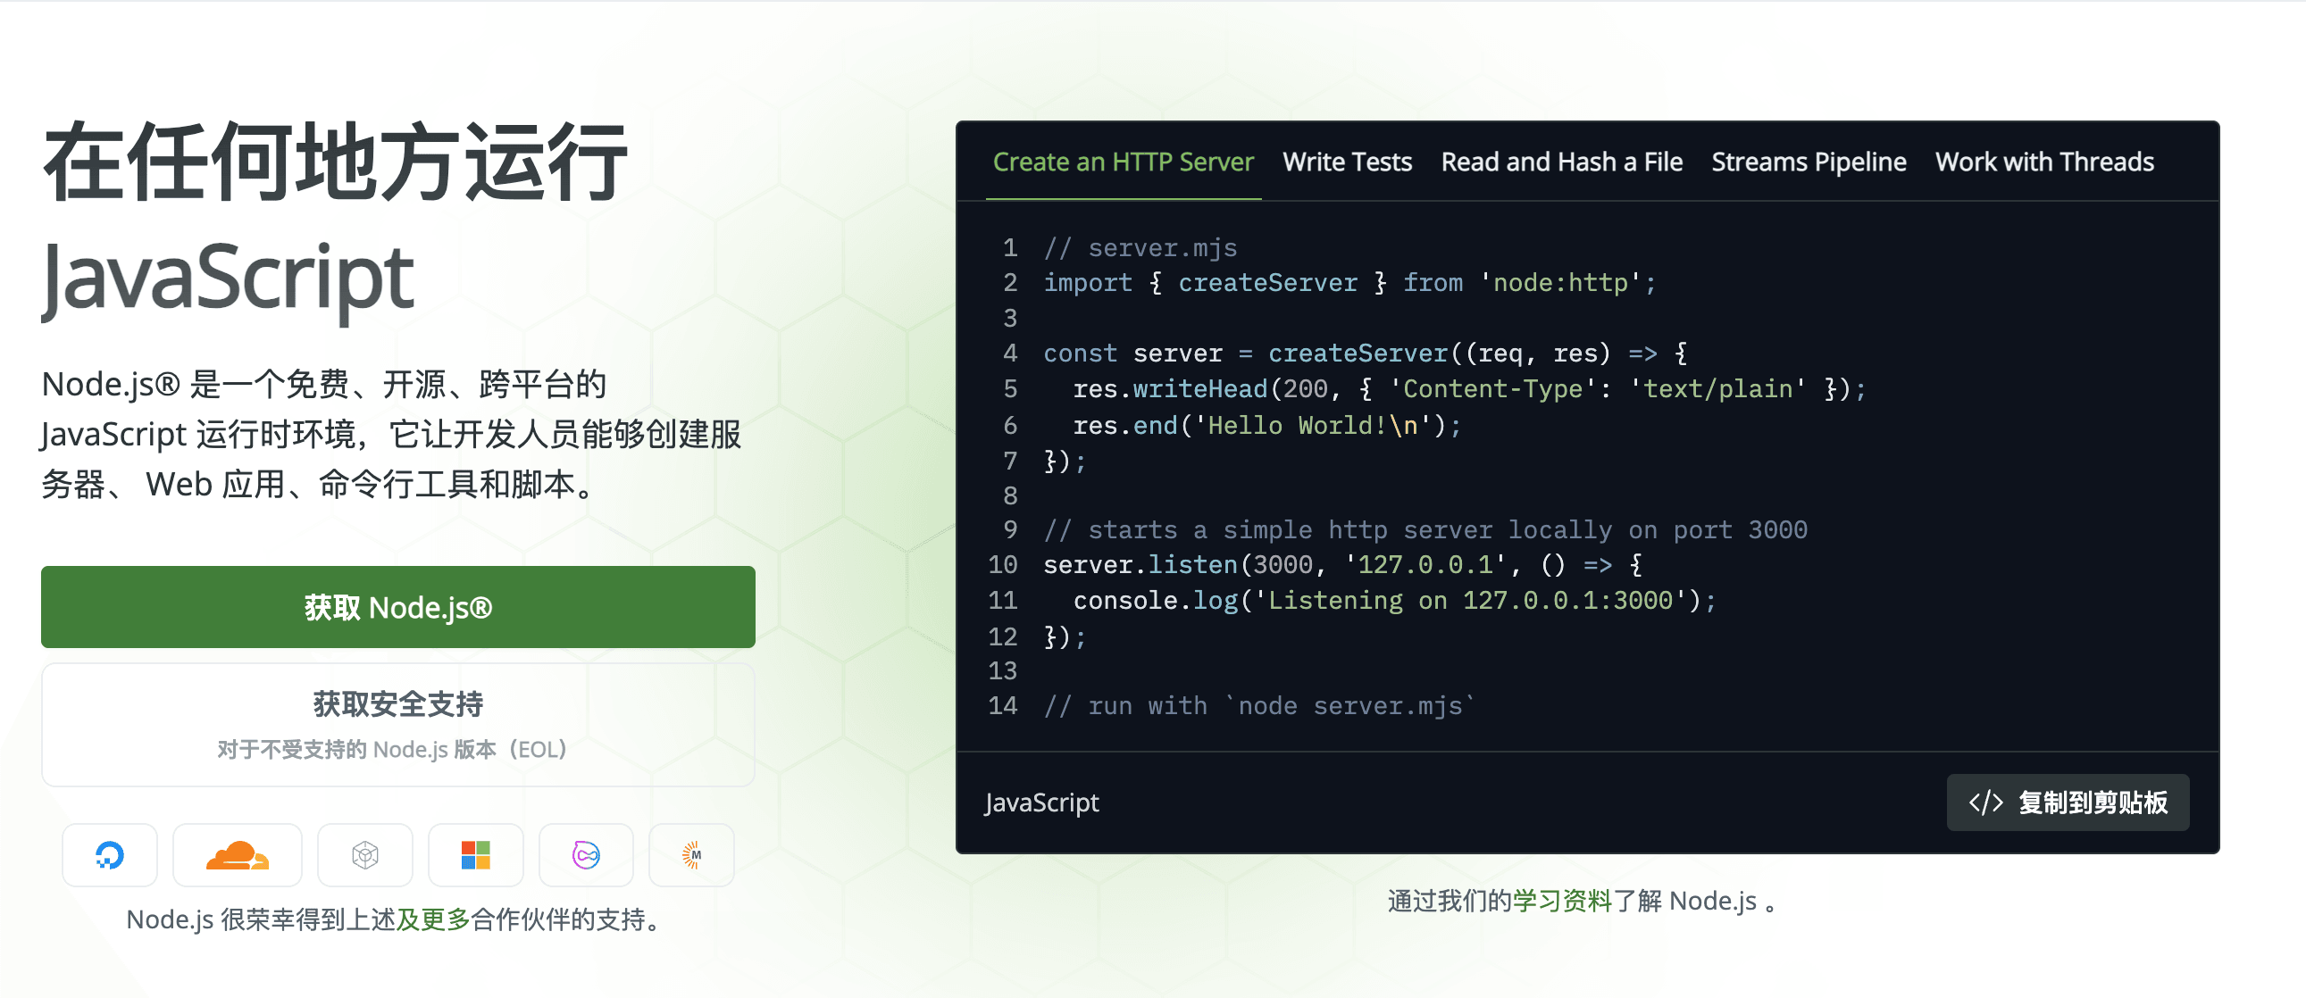Click the 获取安全支持 button
Screen dimensions: 2306x998
[398, 724]
